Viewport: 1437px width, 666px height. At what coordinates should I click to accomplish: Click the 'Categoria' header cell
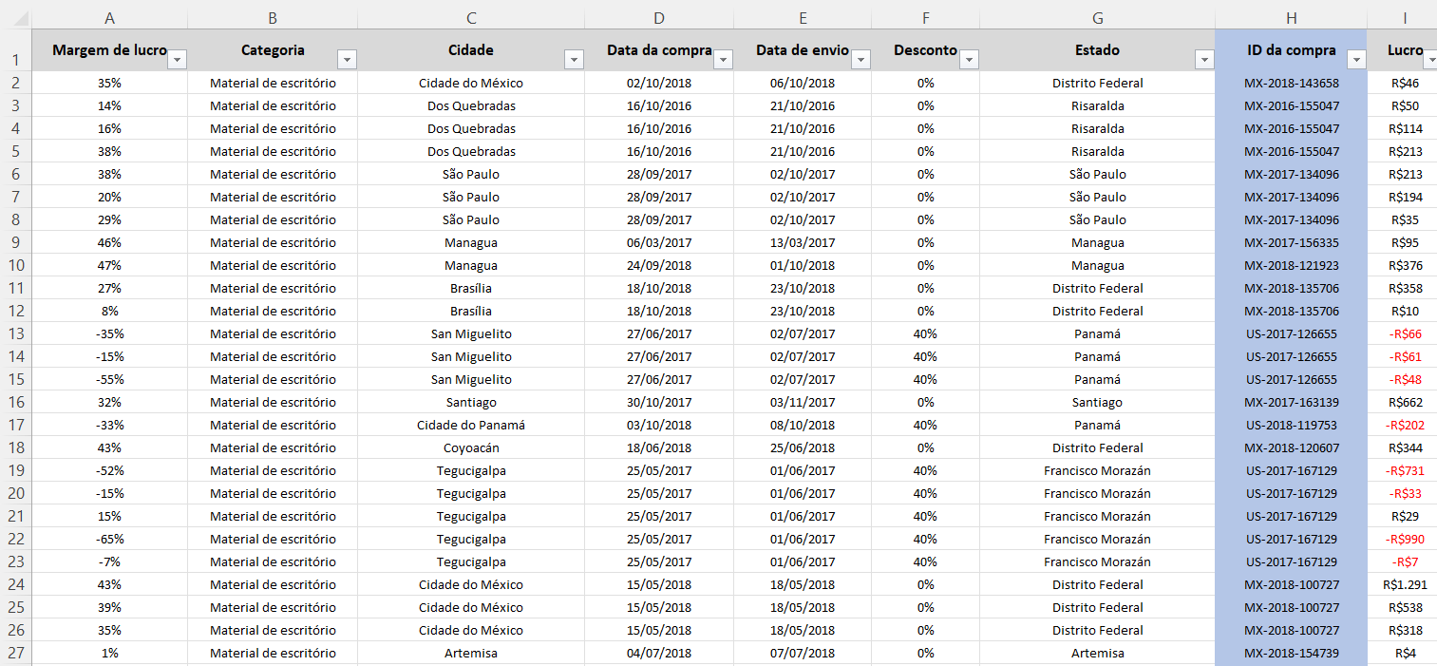point(273,50)
